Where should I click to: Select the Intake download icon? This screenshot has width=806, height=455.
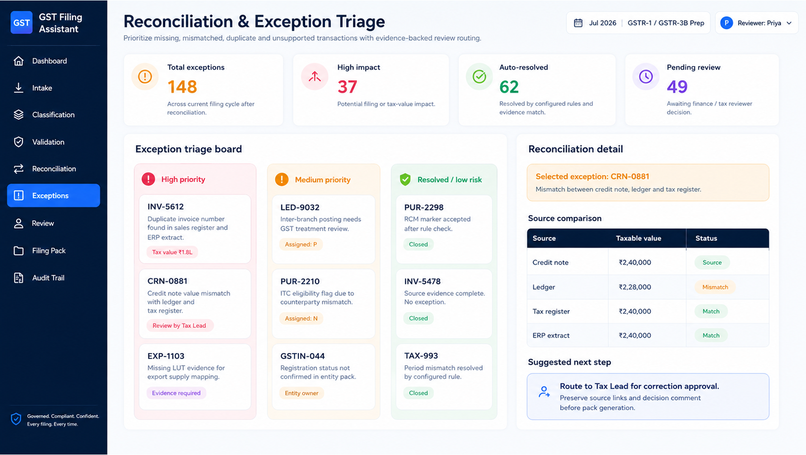tap(19, 88)
